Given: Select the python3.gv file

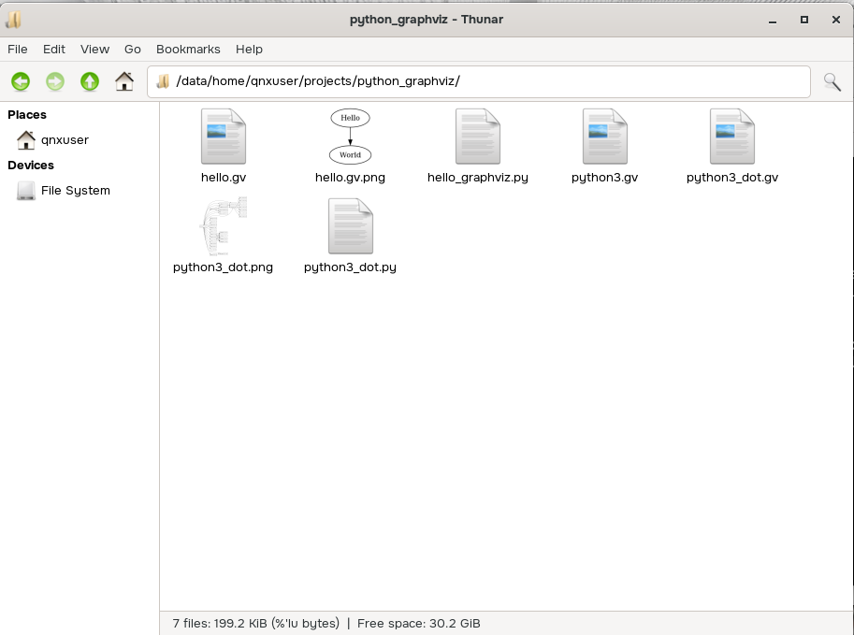Looking at the screenshot, I should tap(604, 137).
